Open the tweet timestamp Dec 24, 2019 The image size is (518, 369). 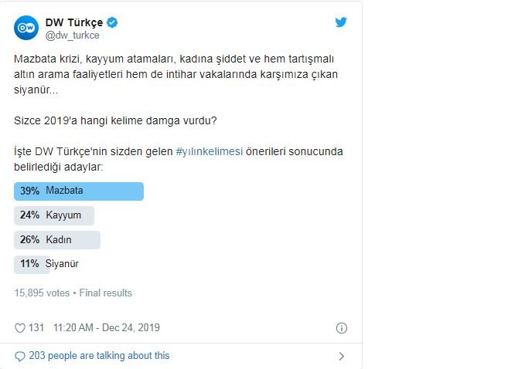[x=107, y=328]
